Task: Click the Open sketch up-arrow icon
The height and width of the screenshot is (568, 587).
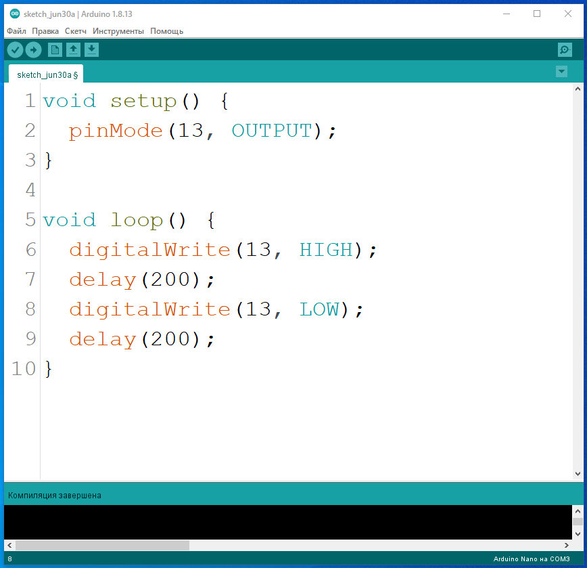Action: [73, 49]
